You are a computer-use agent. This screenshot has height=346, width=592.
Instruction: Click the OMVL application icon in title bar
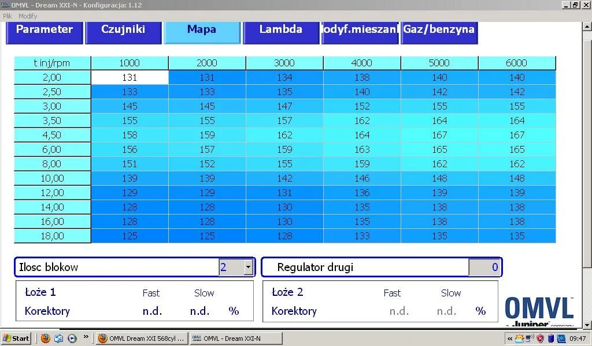(x=5, y=5)
